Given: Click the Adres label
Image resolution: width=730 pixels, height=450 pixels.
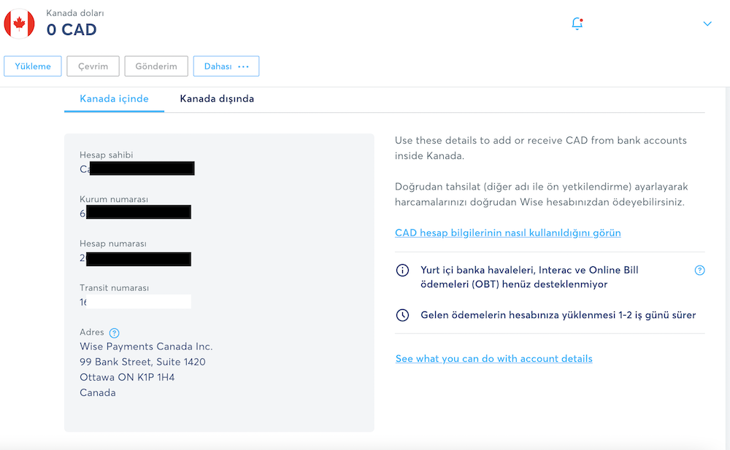Looking at the screenshot, I should tap(92, 333).
